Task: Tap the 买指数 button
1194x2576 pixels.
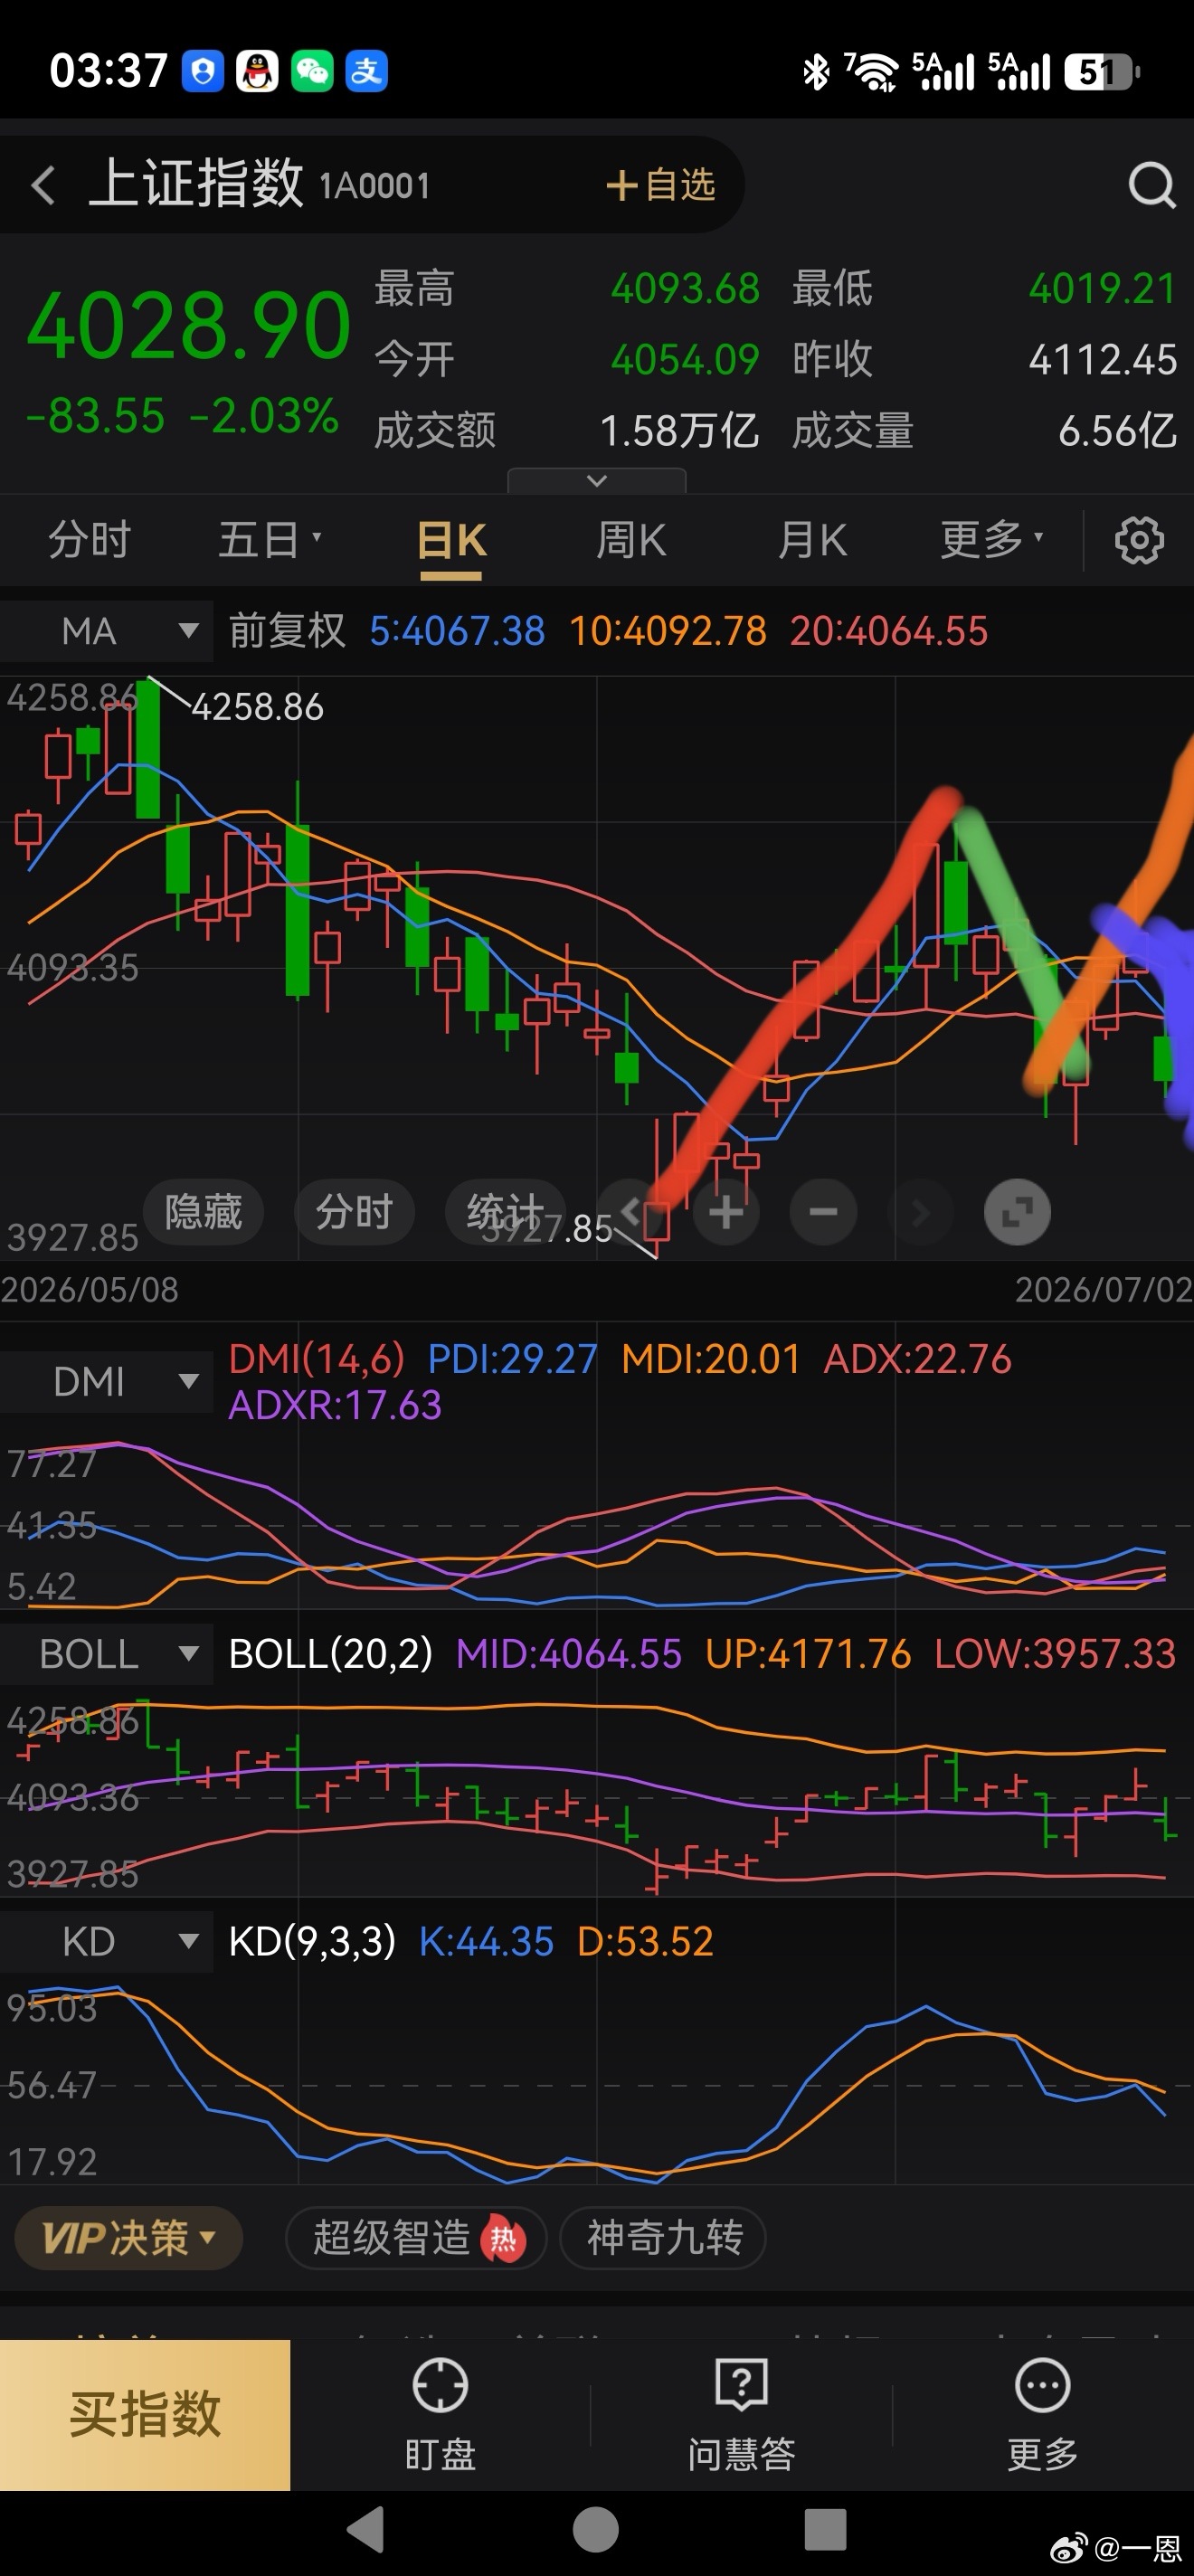Action: point(145,2414)
